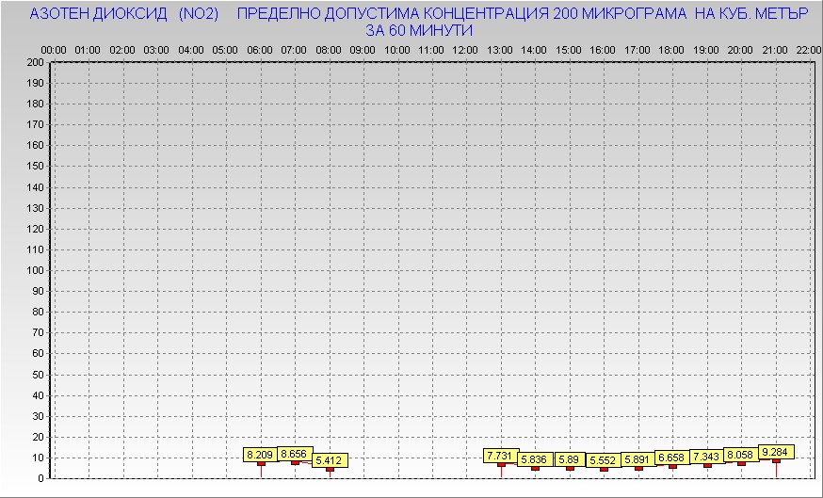This screenshot has height=498, width=823.
Task: Click the 5.412 data label
Action: point(330,460)
